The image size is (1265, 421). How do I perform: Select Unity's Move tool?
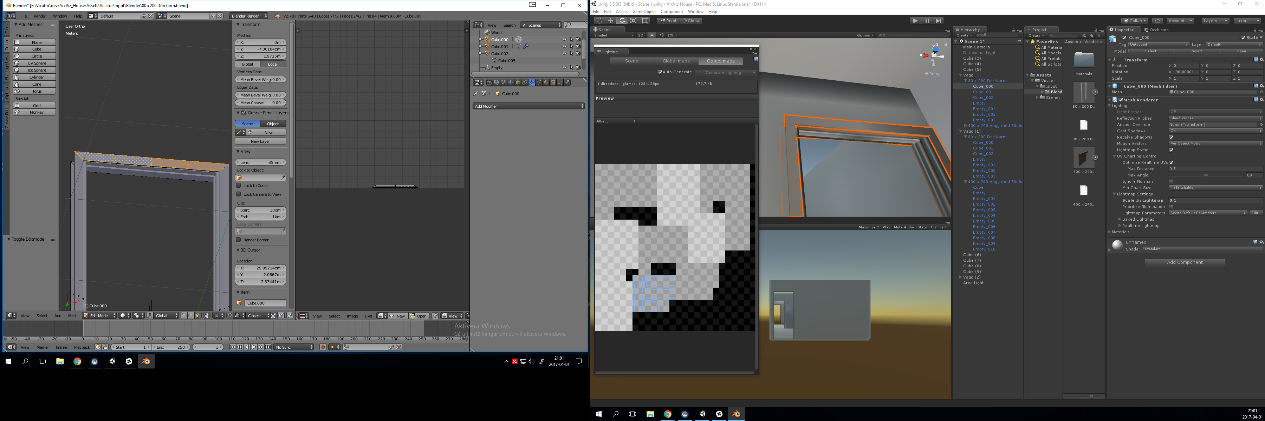coord(610,21)
